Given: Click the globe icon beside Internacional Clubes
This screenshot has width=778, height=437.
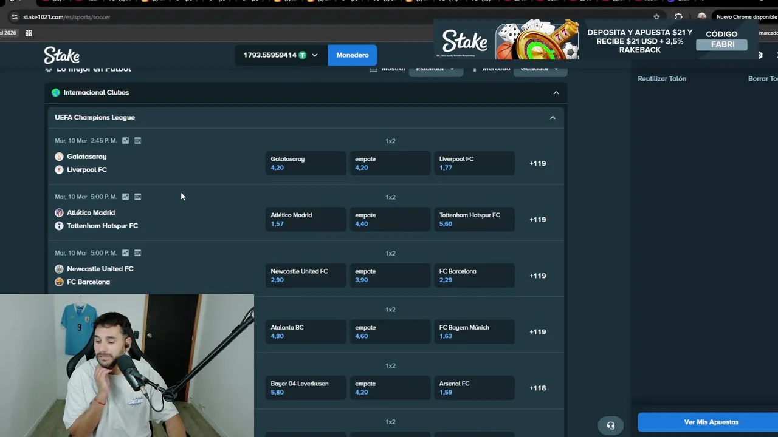Looking at the screenshot, I should (x=56, y=92).
